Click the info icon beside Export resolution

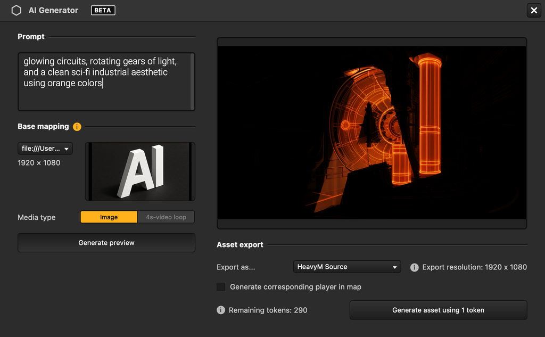click(x=414, y=267)
